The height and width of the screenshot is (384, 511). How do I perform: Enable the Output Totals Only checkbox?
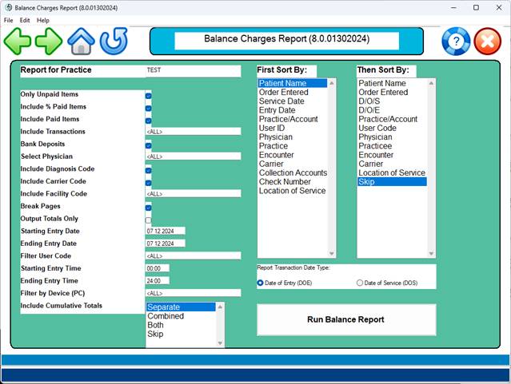(x=149, y=220)
